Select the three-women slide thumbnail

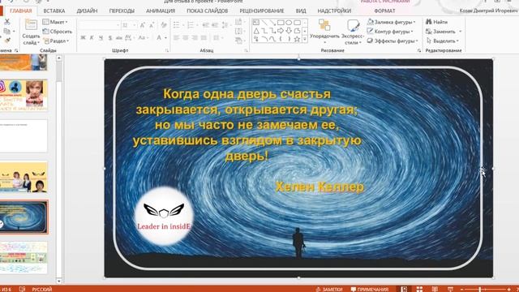24,177
